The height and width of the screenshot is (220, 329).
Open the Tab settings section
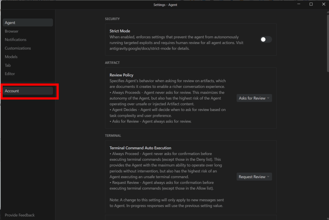coord(8,65)
